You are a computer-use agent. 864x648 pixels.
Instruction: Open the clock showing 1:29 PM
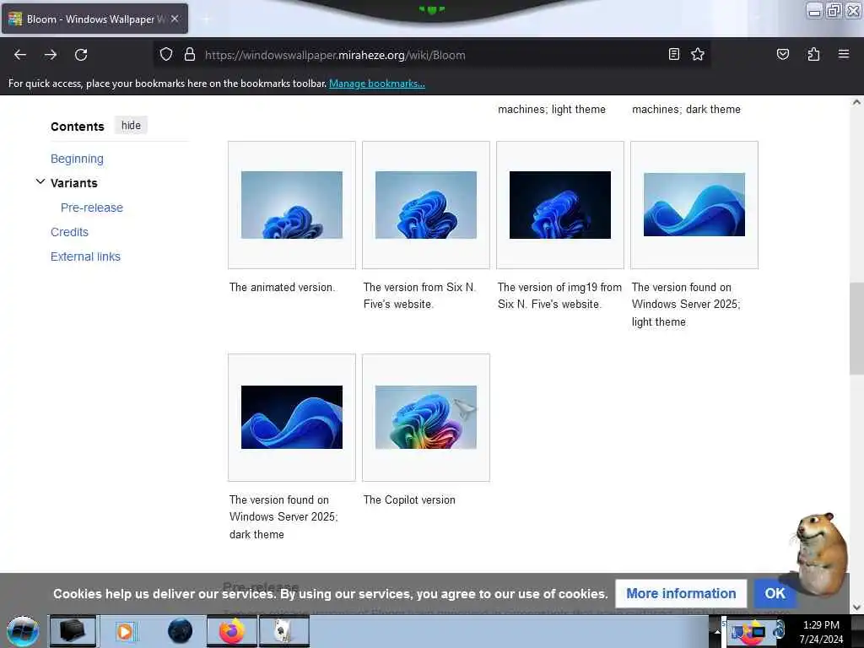click(x=821, y=631)
